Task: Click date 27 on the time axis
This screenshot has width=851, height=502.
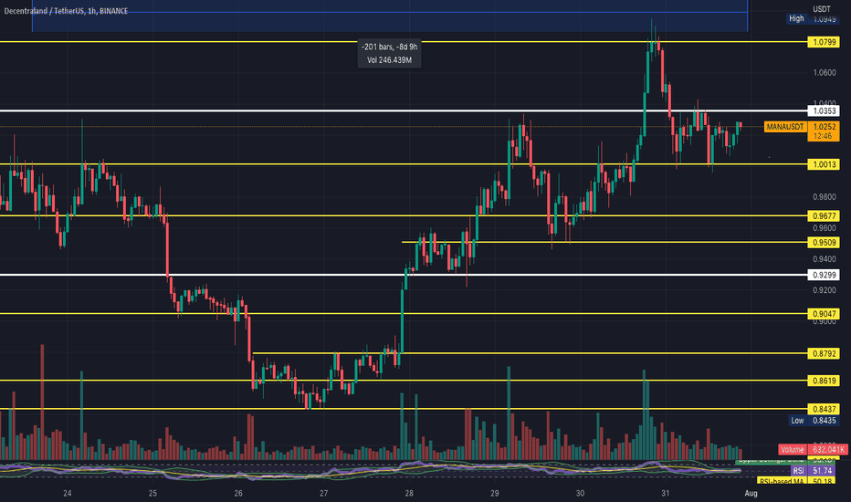Action: click(x=323, y=493)
